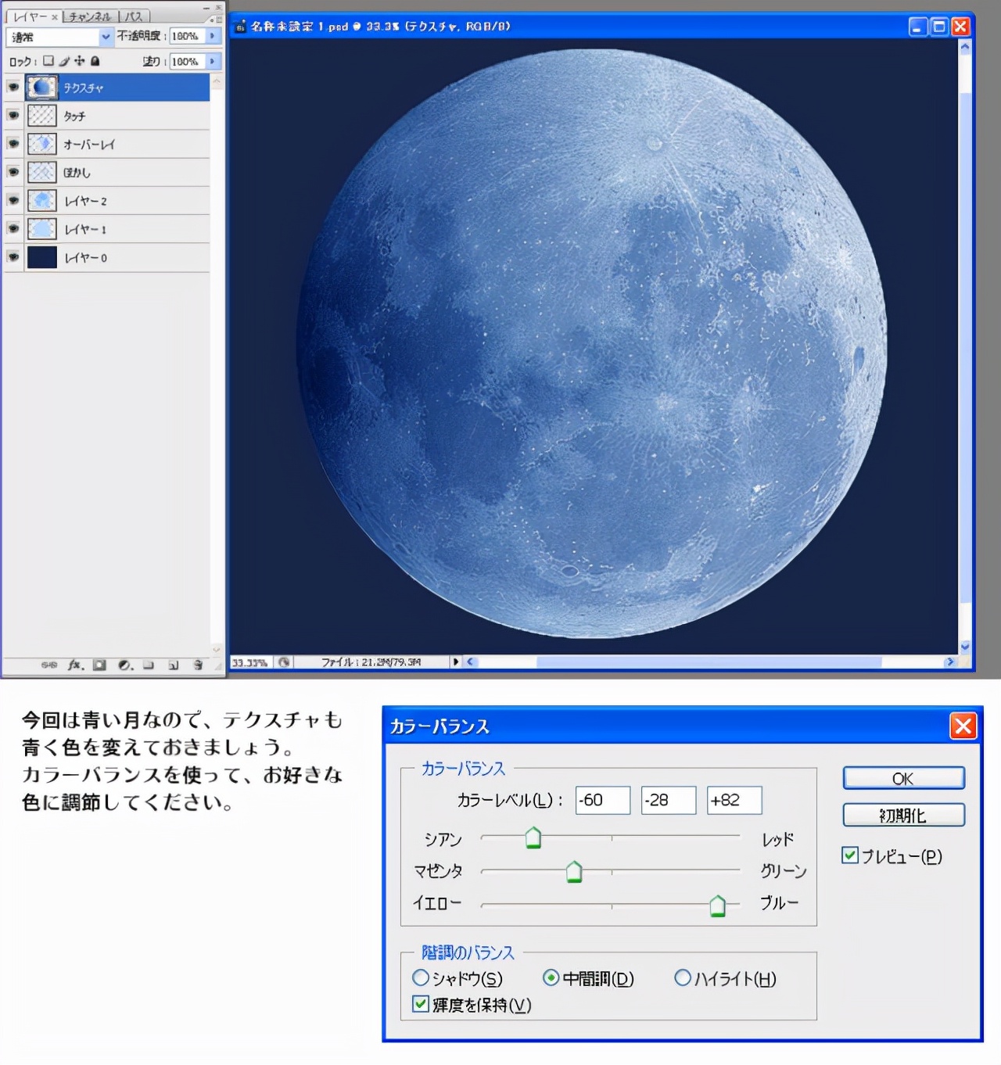Lock layer position
The width and height of the screenshot is (1001, 1065).
coord(79,60)
